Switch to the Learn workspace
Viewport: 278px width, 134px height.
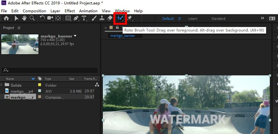click(x=193, y=19)
